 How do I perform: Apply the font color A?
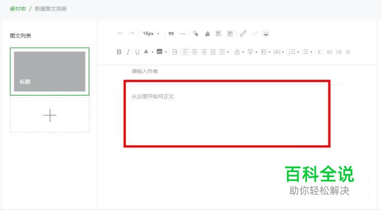click(x=146, y=52)
